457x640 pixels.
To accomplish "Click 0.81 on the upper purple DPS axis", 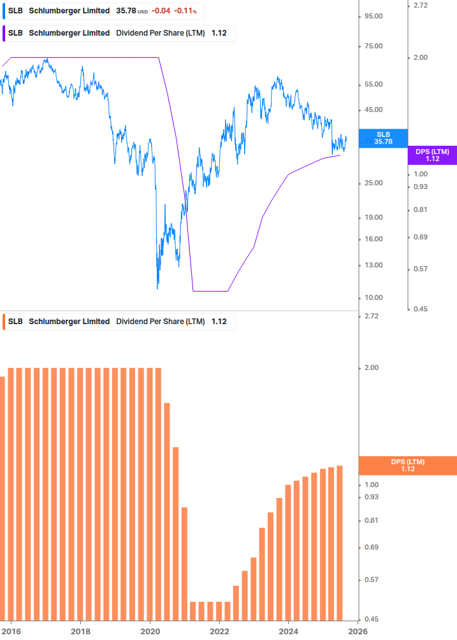I will (x=421, y=210).
